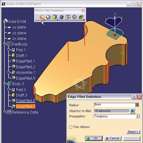The height and width of the screenshot is (143, 143).
Task: Confirm the fillet with OK button
Action: [x=94, y=138]
